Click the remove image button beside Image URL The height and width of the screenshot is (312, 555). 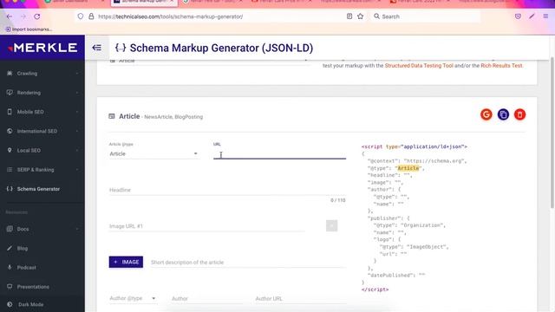[x=331, y=225]
